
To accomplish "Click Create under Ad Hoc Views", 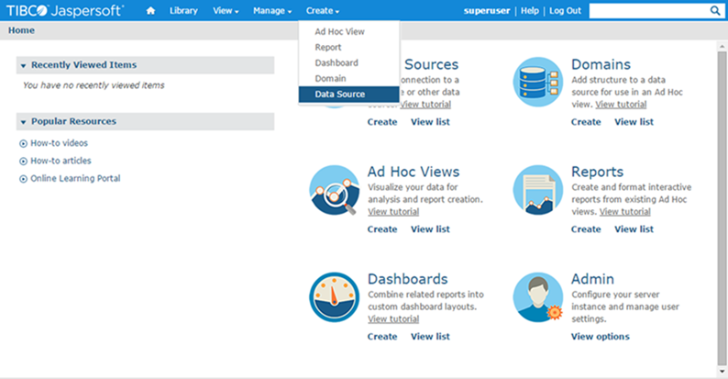I will click(x=382, y=229).
